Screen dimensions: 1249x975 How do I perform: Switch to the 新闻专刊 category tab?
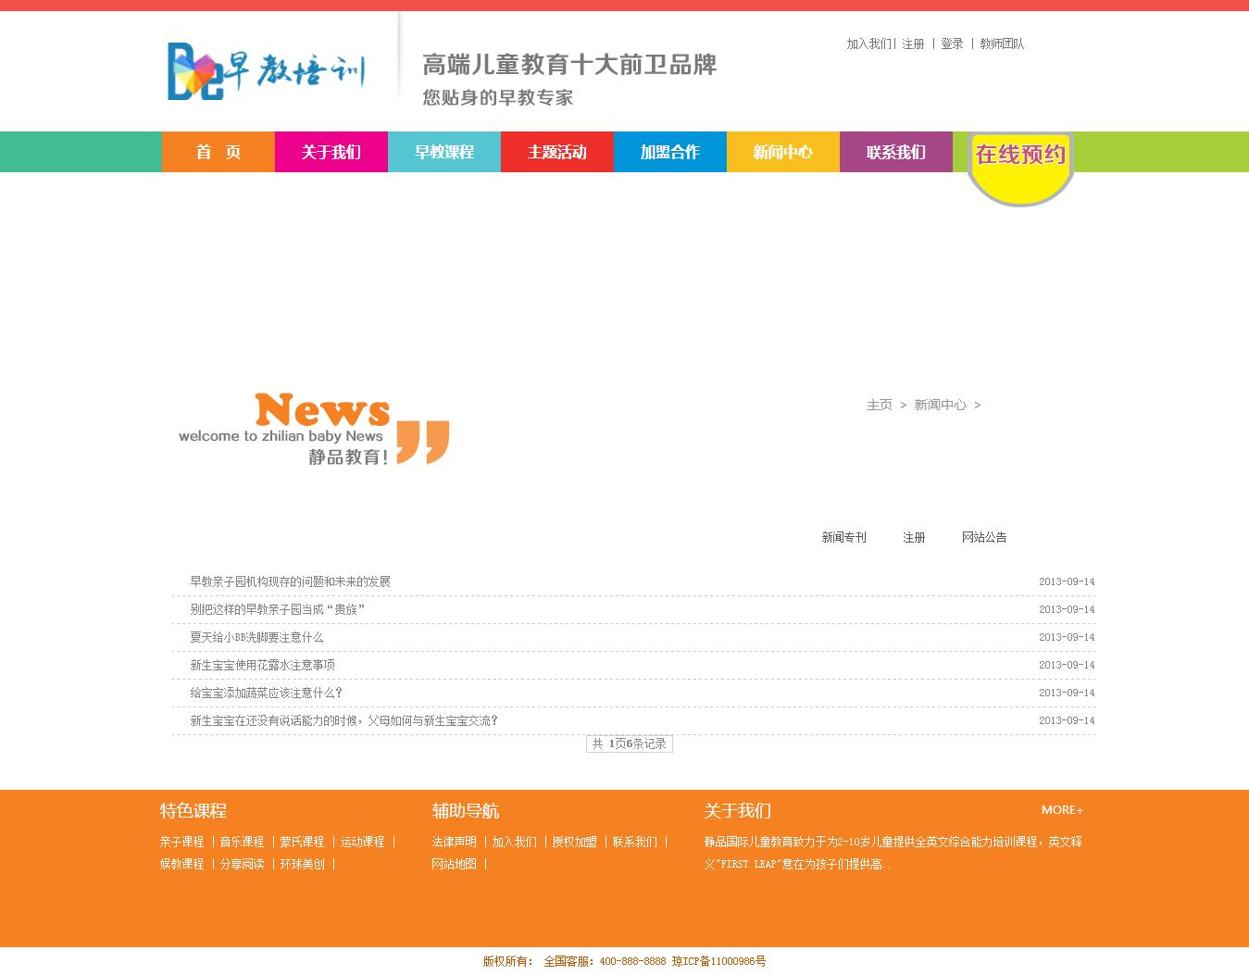pyautogui.click(x=843, y=537)
